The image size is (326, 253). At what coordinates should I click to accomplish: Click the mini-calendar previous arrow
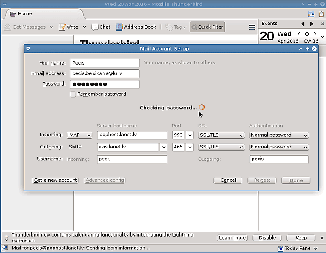(x=299, y=34)
